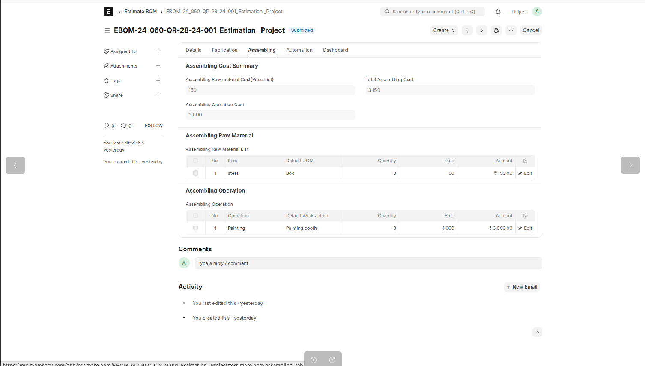Image resolution: width=645 pixels, height=366 pixels.
Task: Click the scroll-to-top arrow button
Action: (x=537, y=332)
